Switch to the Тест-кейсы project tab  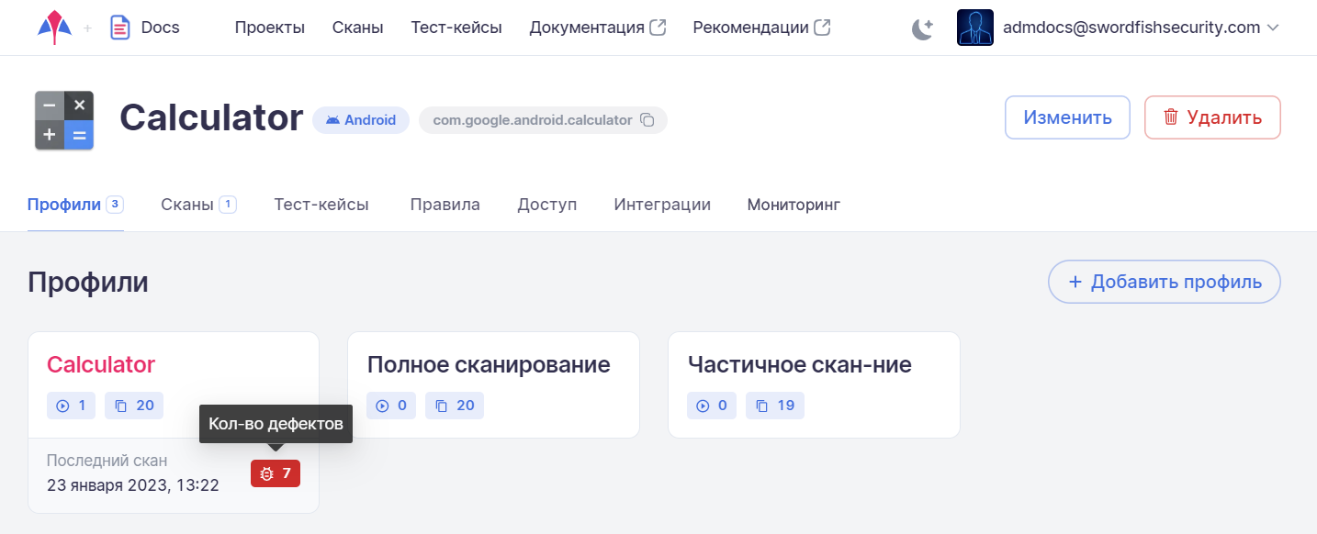coord(321,205)
